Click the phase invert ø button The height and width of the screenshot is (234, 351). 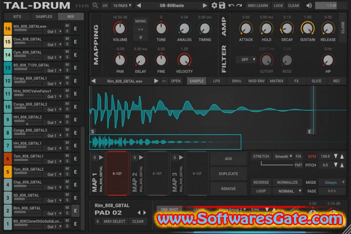[140, 38]
